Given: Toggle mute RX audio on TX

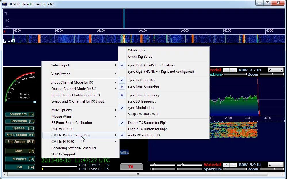Looking at the screenshot, I should tap(164, 135).
